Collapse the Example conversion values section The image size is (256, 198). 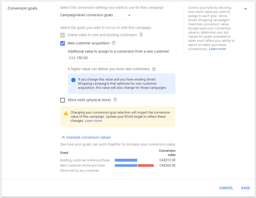click(86, 137)
